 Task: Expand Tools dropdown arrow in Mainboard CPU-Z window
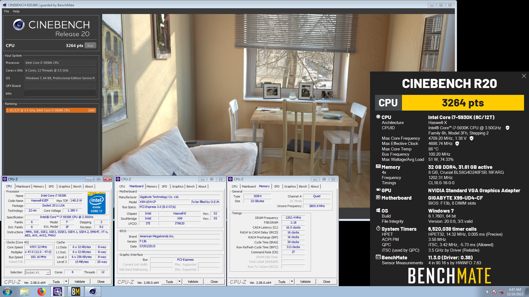[179, 282]
